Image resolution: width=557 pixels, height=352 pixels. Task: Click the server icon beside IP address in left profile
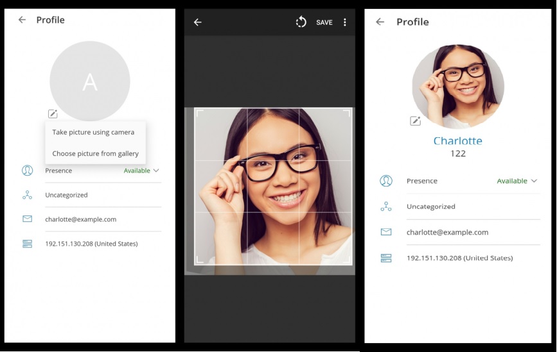coord(28,244)
